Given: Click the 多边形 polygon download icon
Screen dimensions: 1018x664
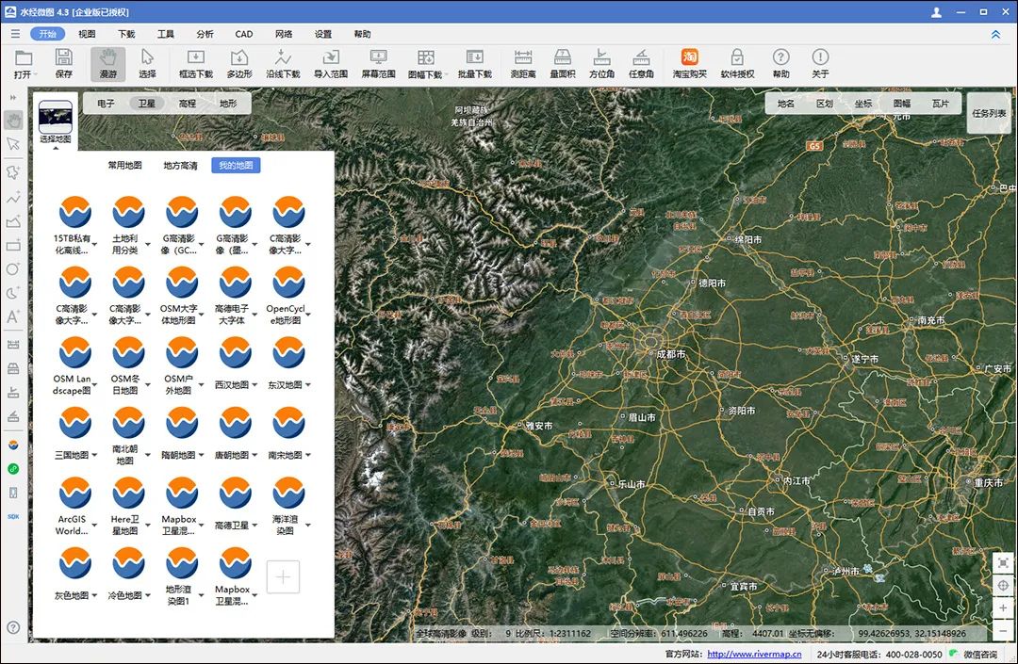Looking at the screenshot, I should click(238, 63).
